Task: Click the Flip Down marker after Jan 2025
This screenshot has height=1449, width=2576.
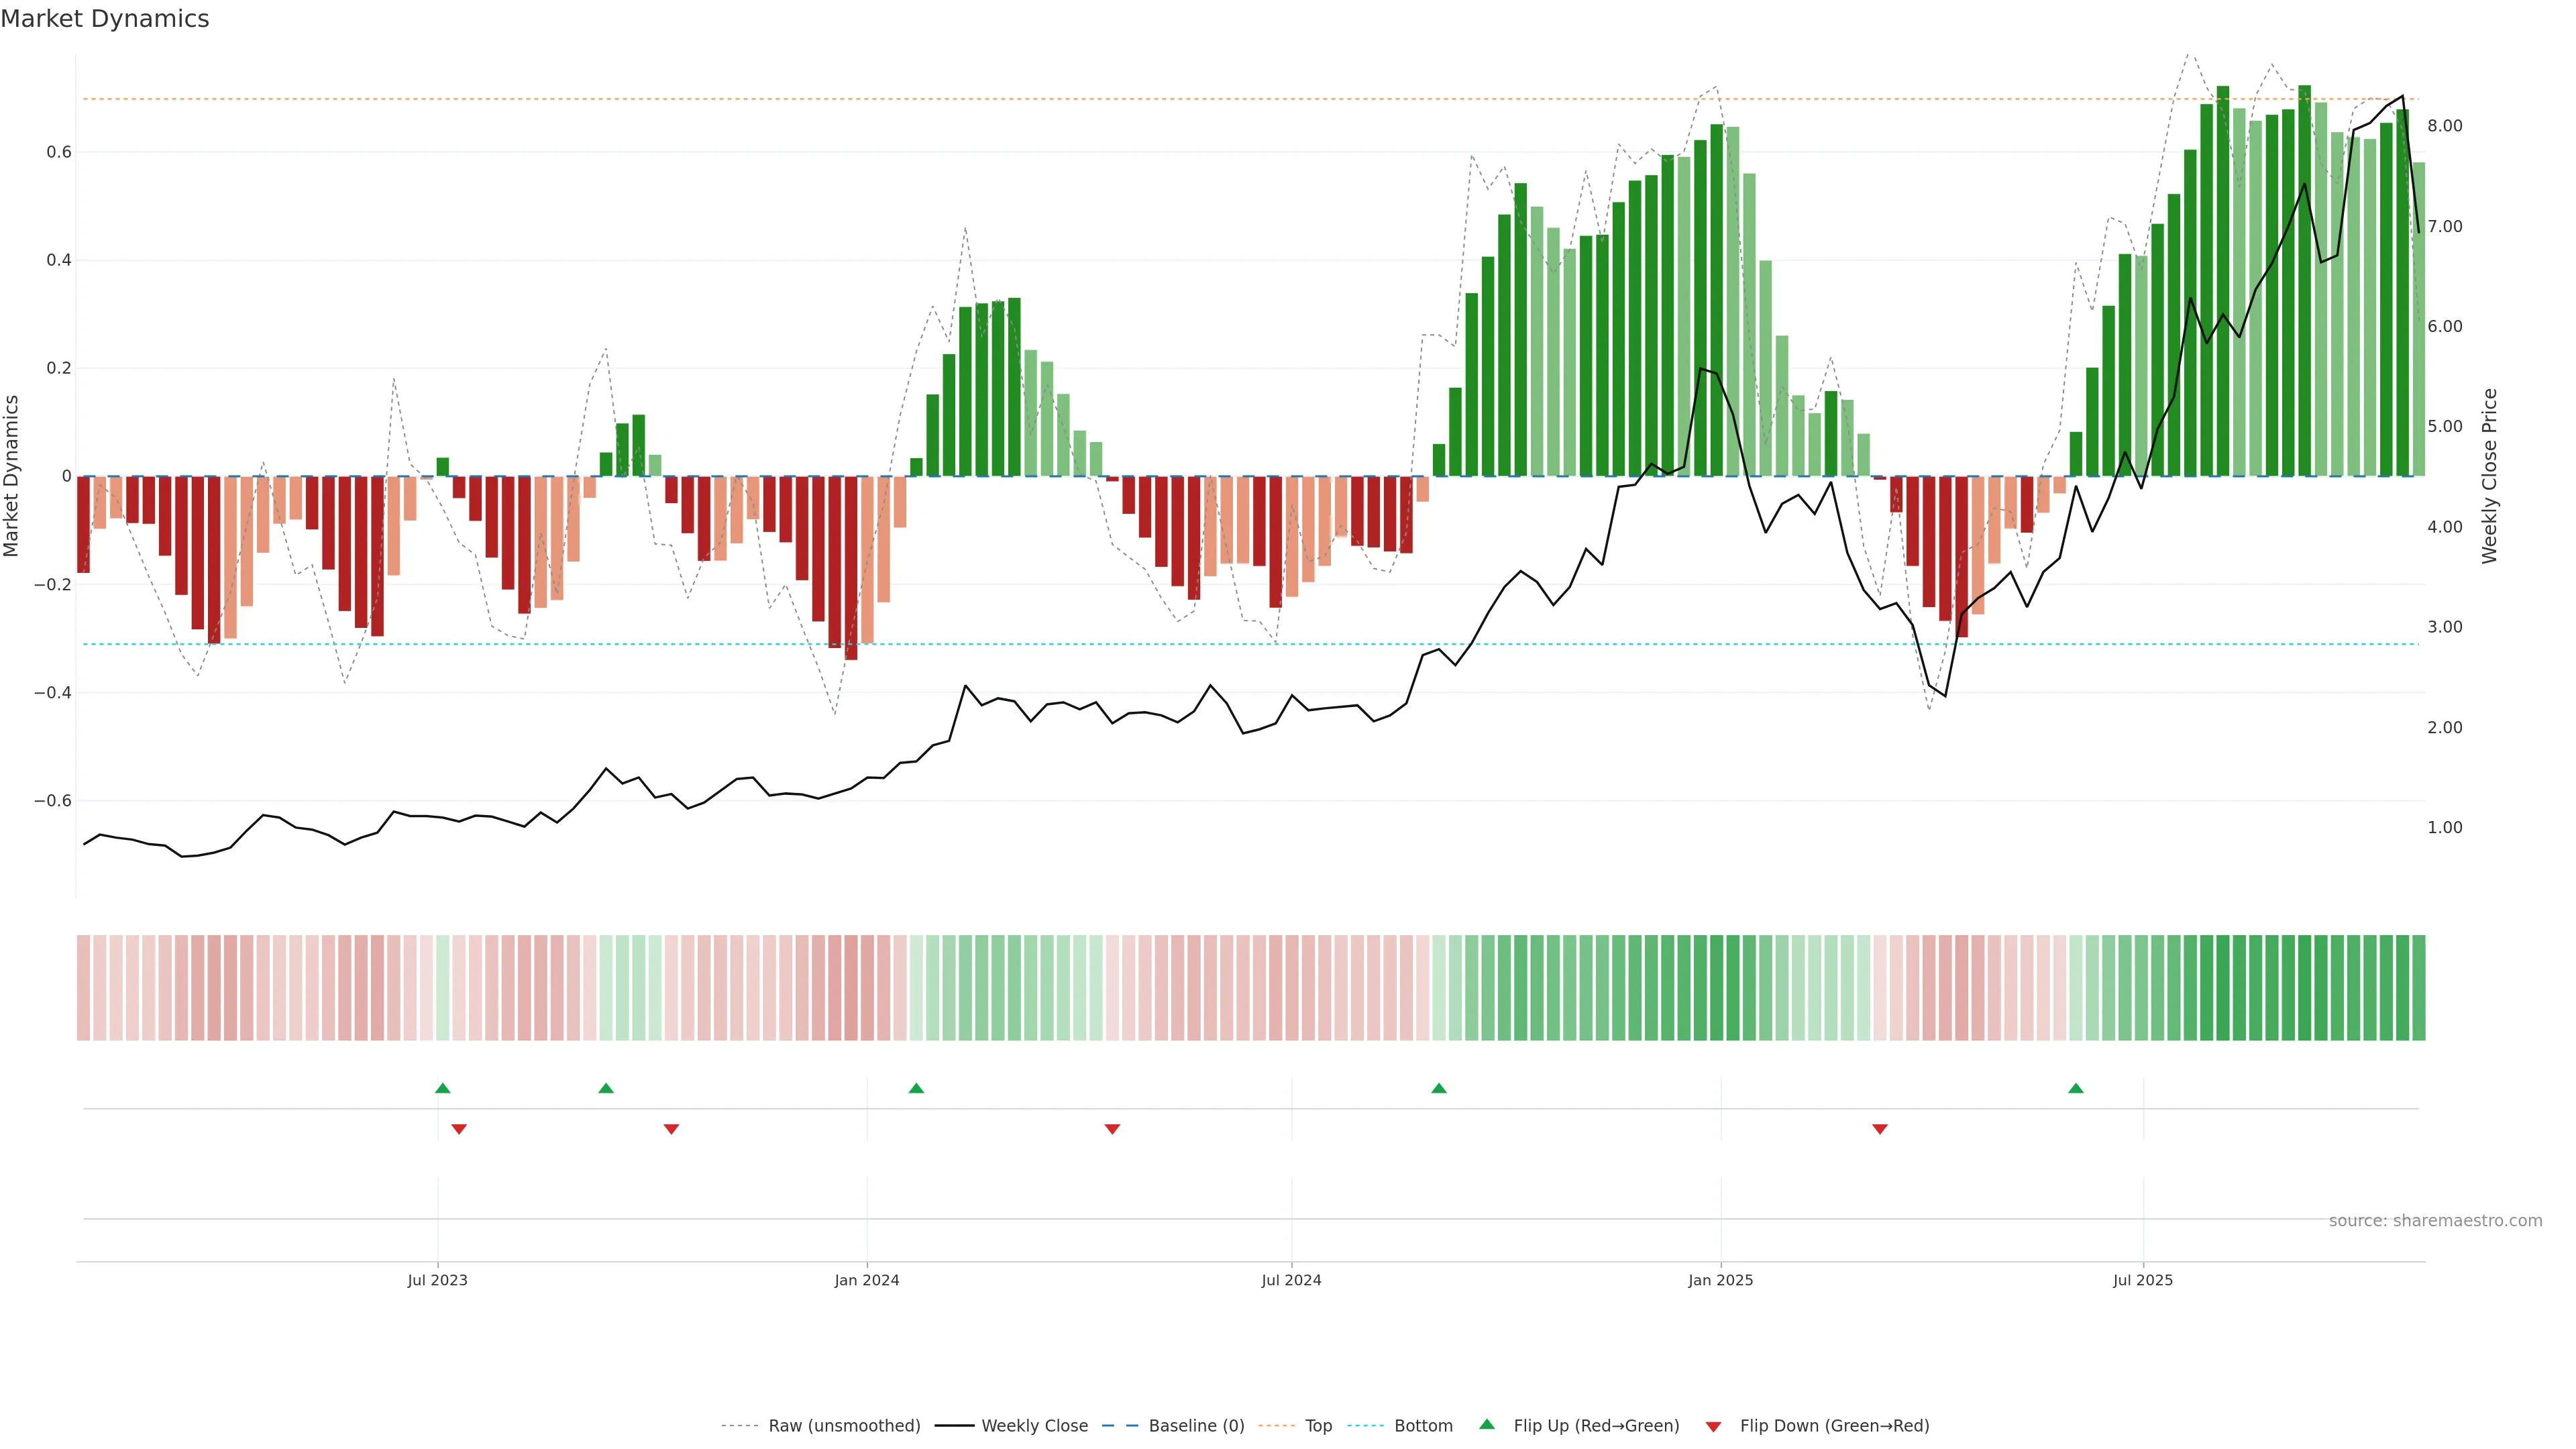Action: (1880, 1129)
